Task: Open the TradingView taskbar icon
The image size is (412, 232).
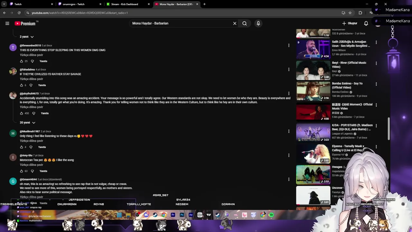Action: [x=209, y=215]
